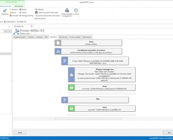Select the Workflow tab

(x=53, y=37)
